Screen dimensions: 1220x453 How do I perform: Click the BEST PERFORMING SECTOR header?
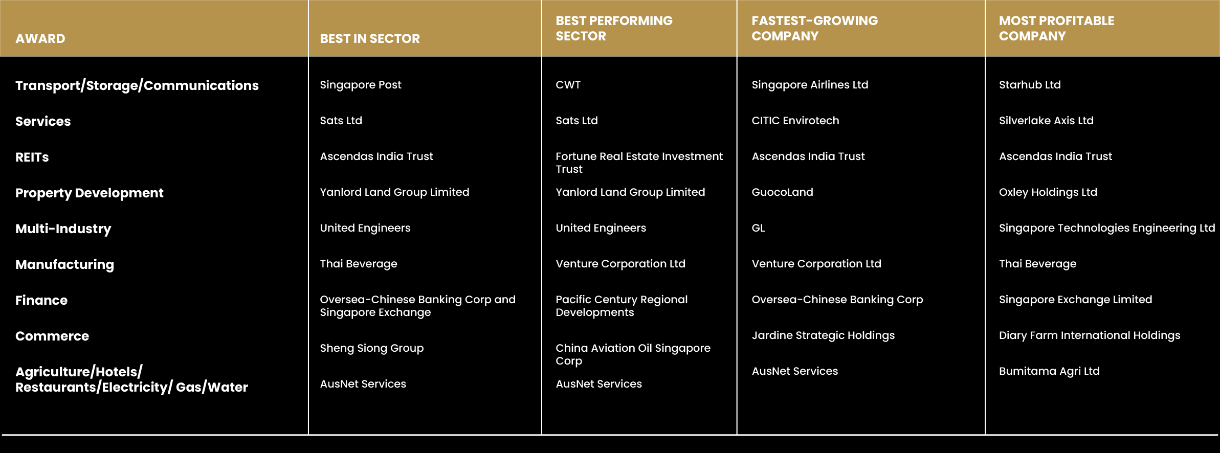click(614, 29)
